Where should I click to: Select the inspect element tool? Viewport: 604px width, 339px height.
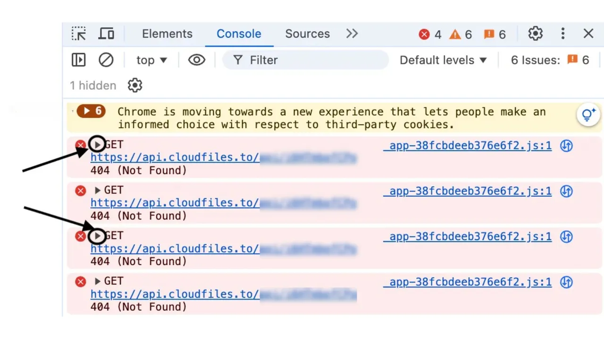tap(79, 33)
